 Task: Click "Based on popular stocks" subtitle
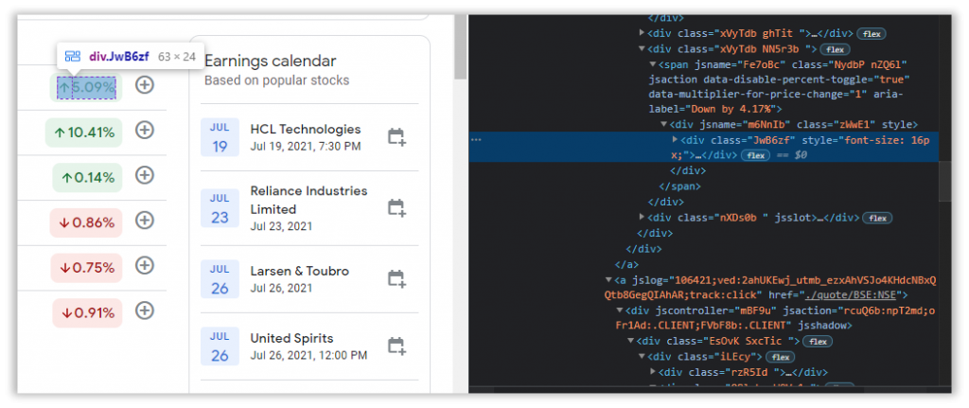(x=277, y=80)
